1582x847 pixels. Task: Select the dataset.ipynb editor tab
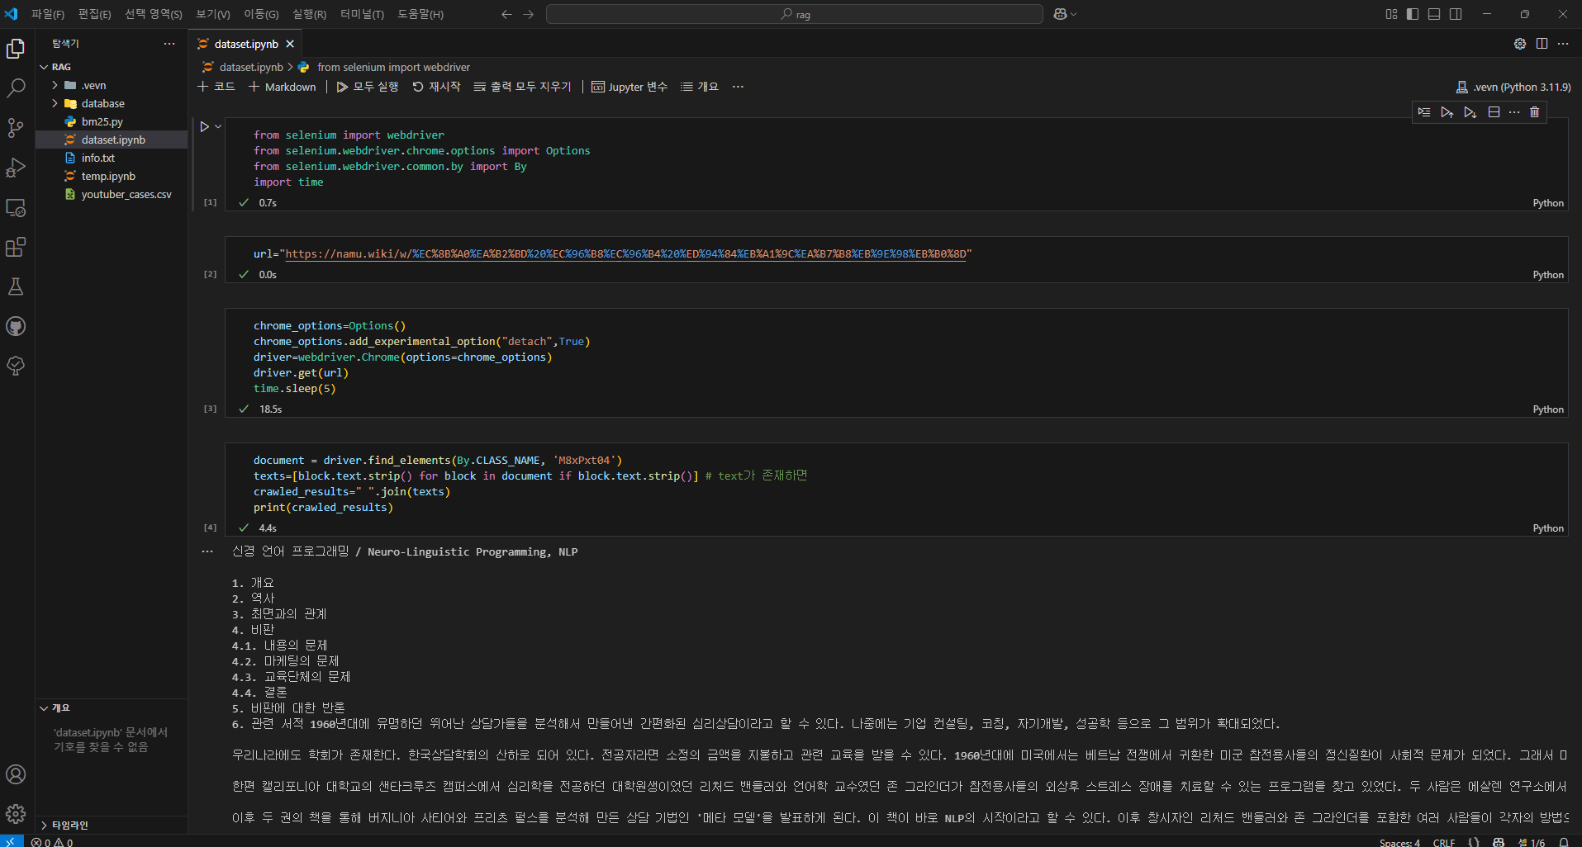coord(245,44)
